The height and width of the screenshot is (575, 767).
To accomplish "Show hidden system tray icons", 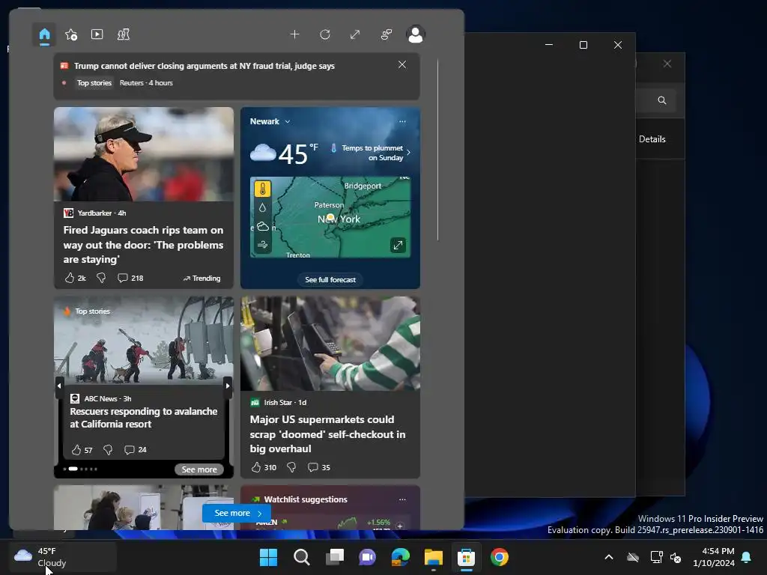I will pos(609,557).
